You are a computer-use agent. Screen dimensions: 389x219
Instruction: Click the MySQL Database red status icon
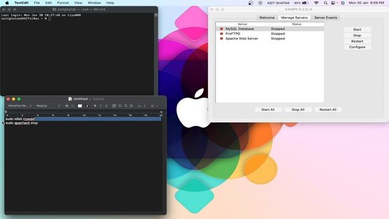(x=221, y=29)
